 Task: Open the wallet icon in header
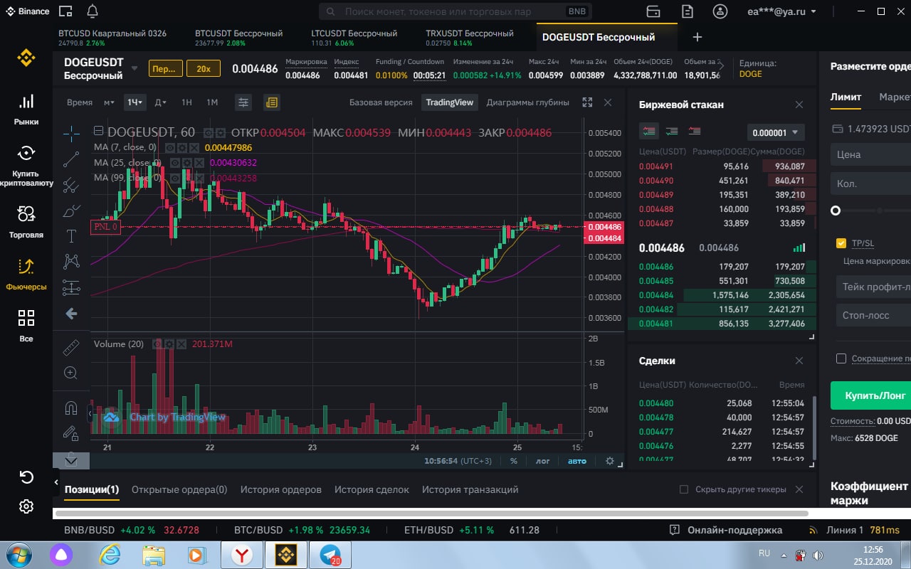point(653,11)
